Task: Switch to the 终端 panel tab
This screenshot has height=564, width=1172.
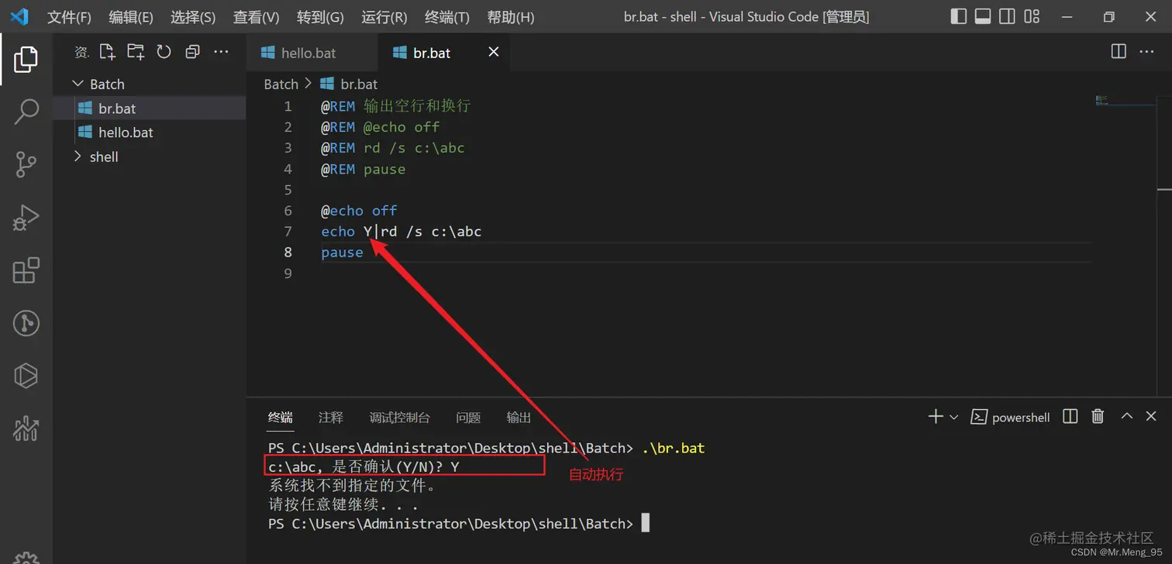Action: click(281, 418)
